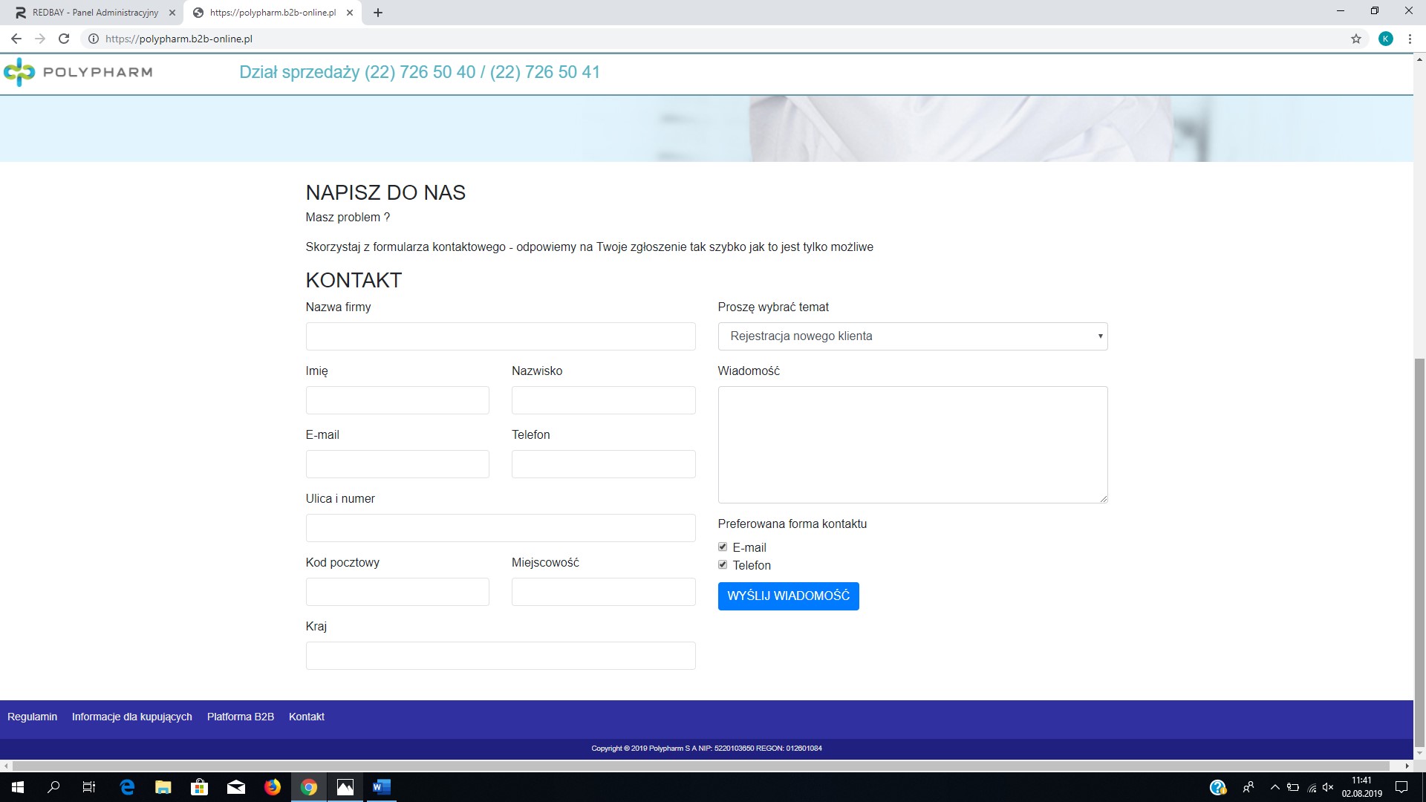Open the Regulamin footer link
The width and height of the screenshot is (1426, 802).
[32, 717]
